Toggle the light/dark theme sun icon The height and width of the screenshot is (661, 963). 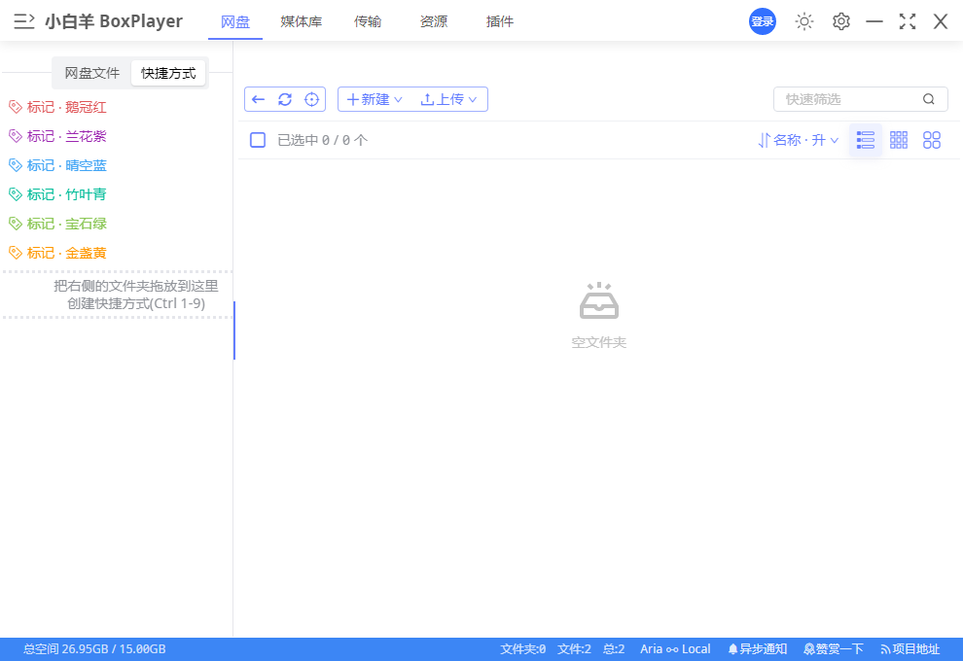tap(804, 20)
